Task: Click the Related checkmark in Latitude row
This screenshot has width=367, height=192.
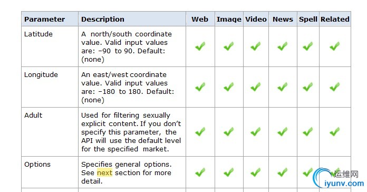Action: pos(335,46)
